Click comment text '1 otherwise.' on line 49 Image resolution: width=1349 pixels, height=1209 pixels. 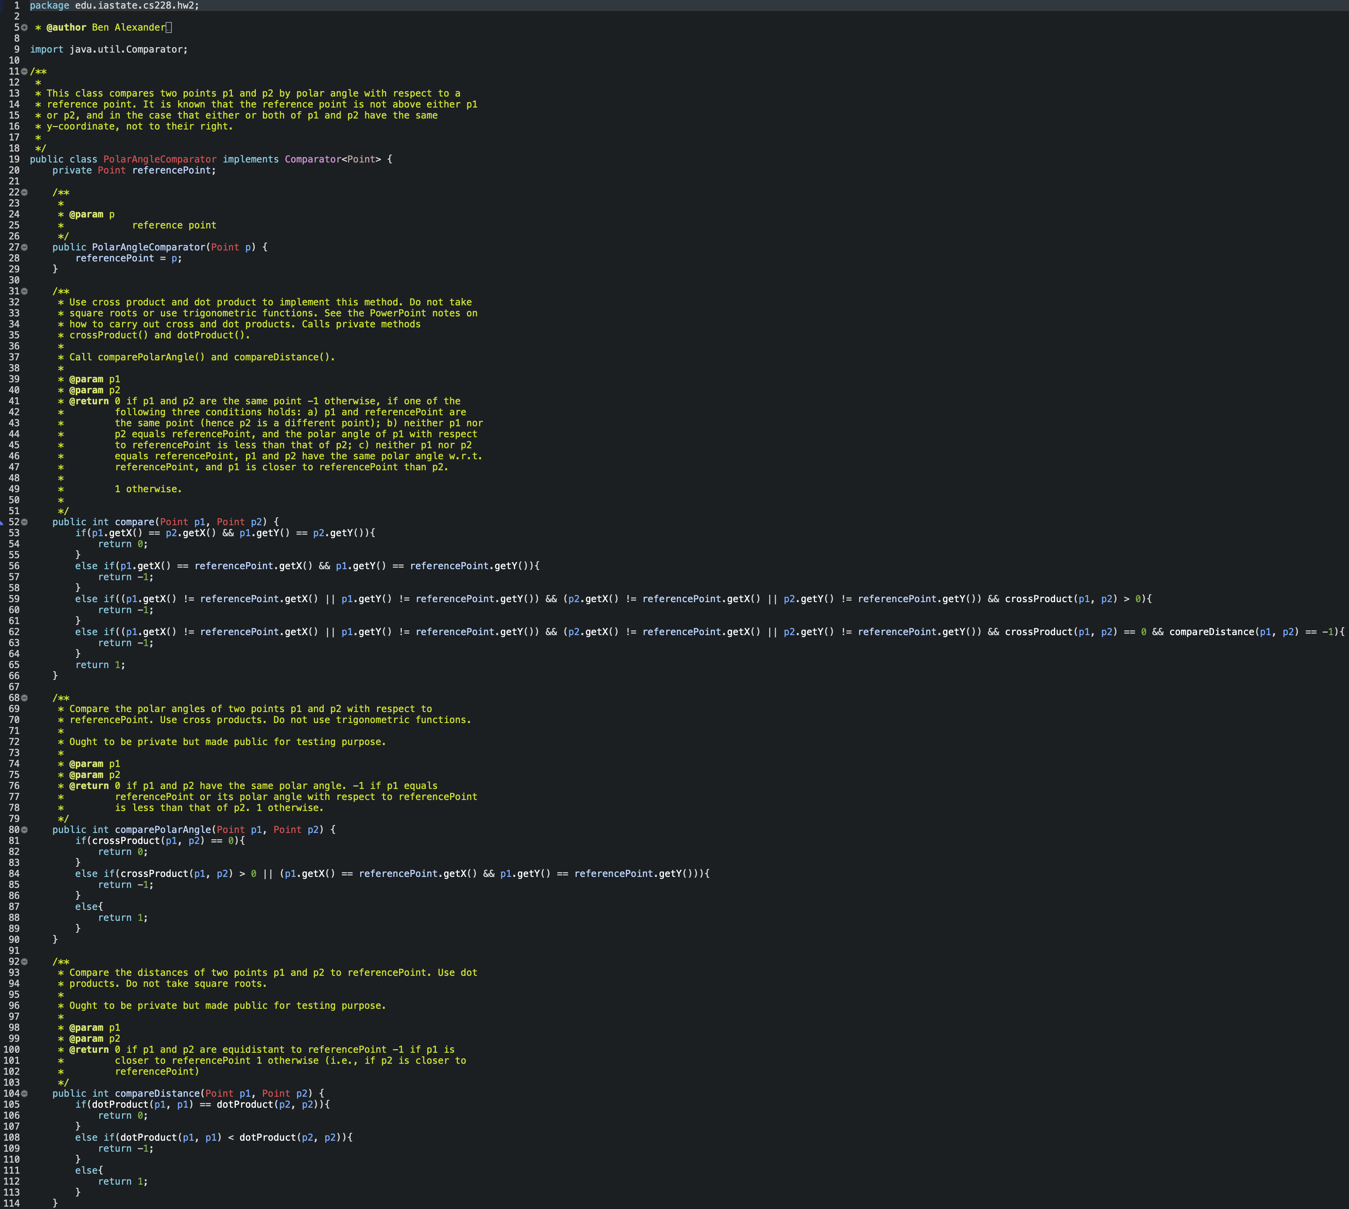point(148,489)
